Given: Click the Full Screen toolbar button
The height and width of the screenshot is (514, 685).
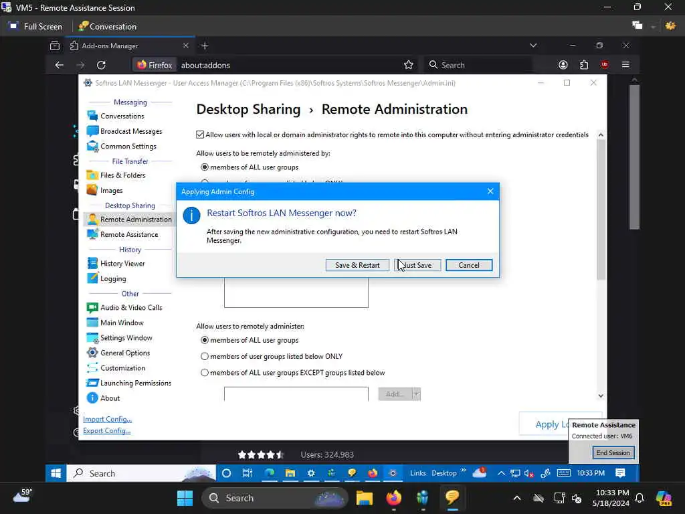Looking at the screenshot, I should click(x=36, y=27).
